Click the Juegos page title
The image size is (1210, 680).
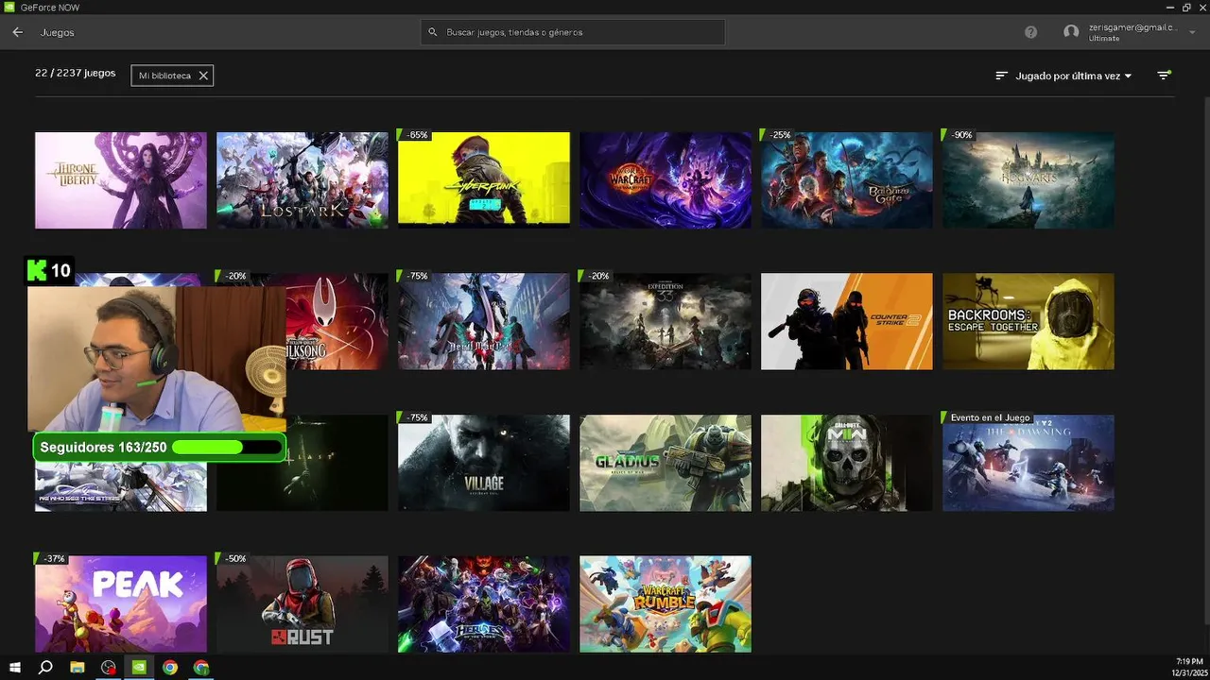click(57, 32)
